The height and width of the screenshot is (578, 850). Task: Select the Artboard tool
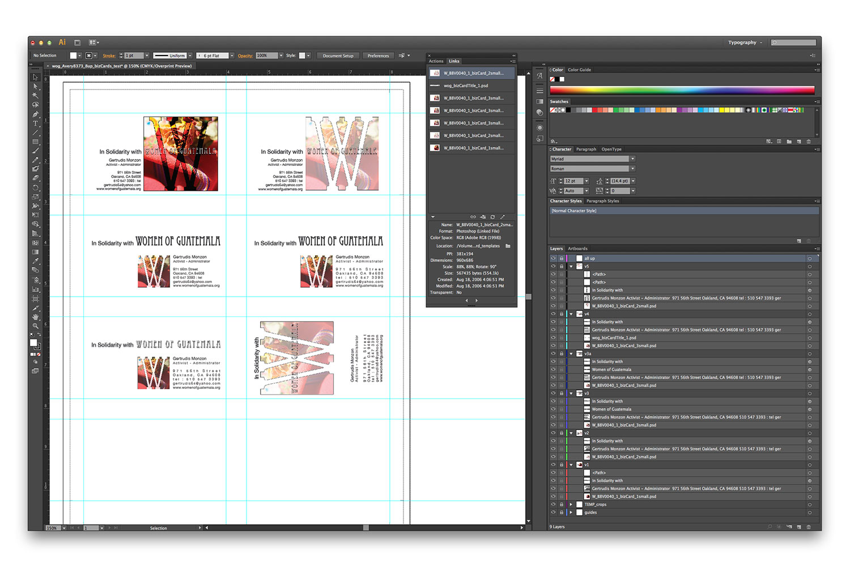35,298
